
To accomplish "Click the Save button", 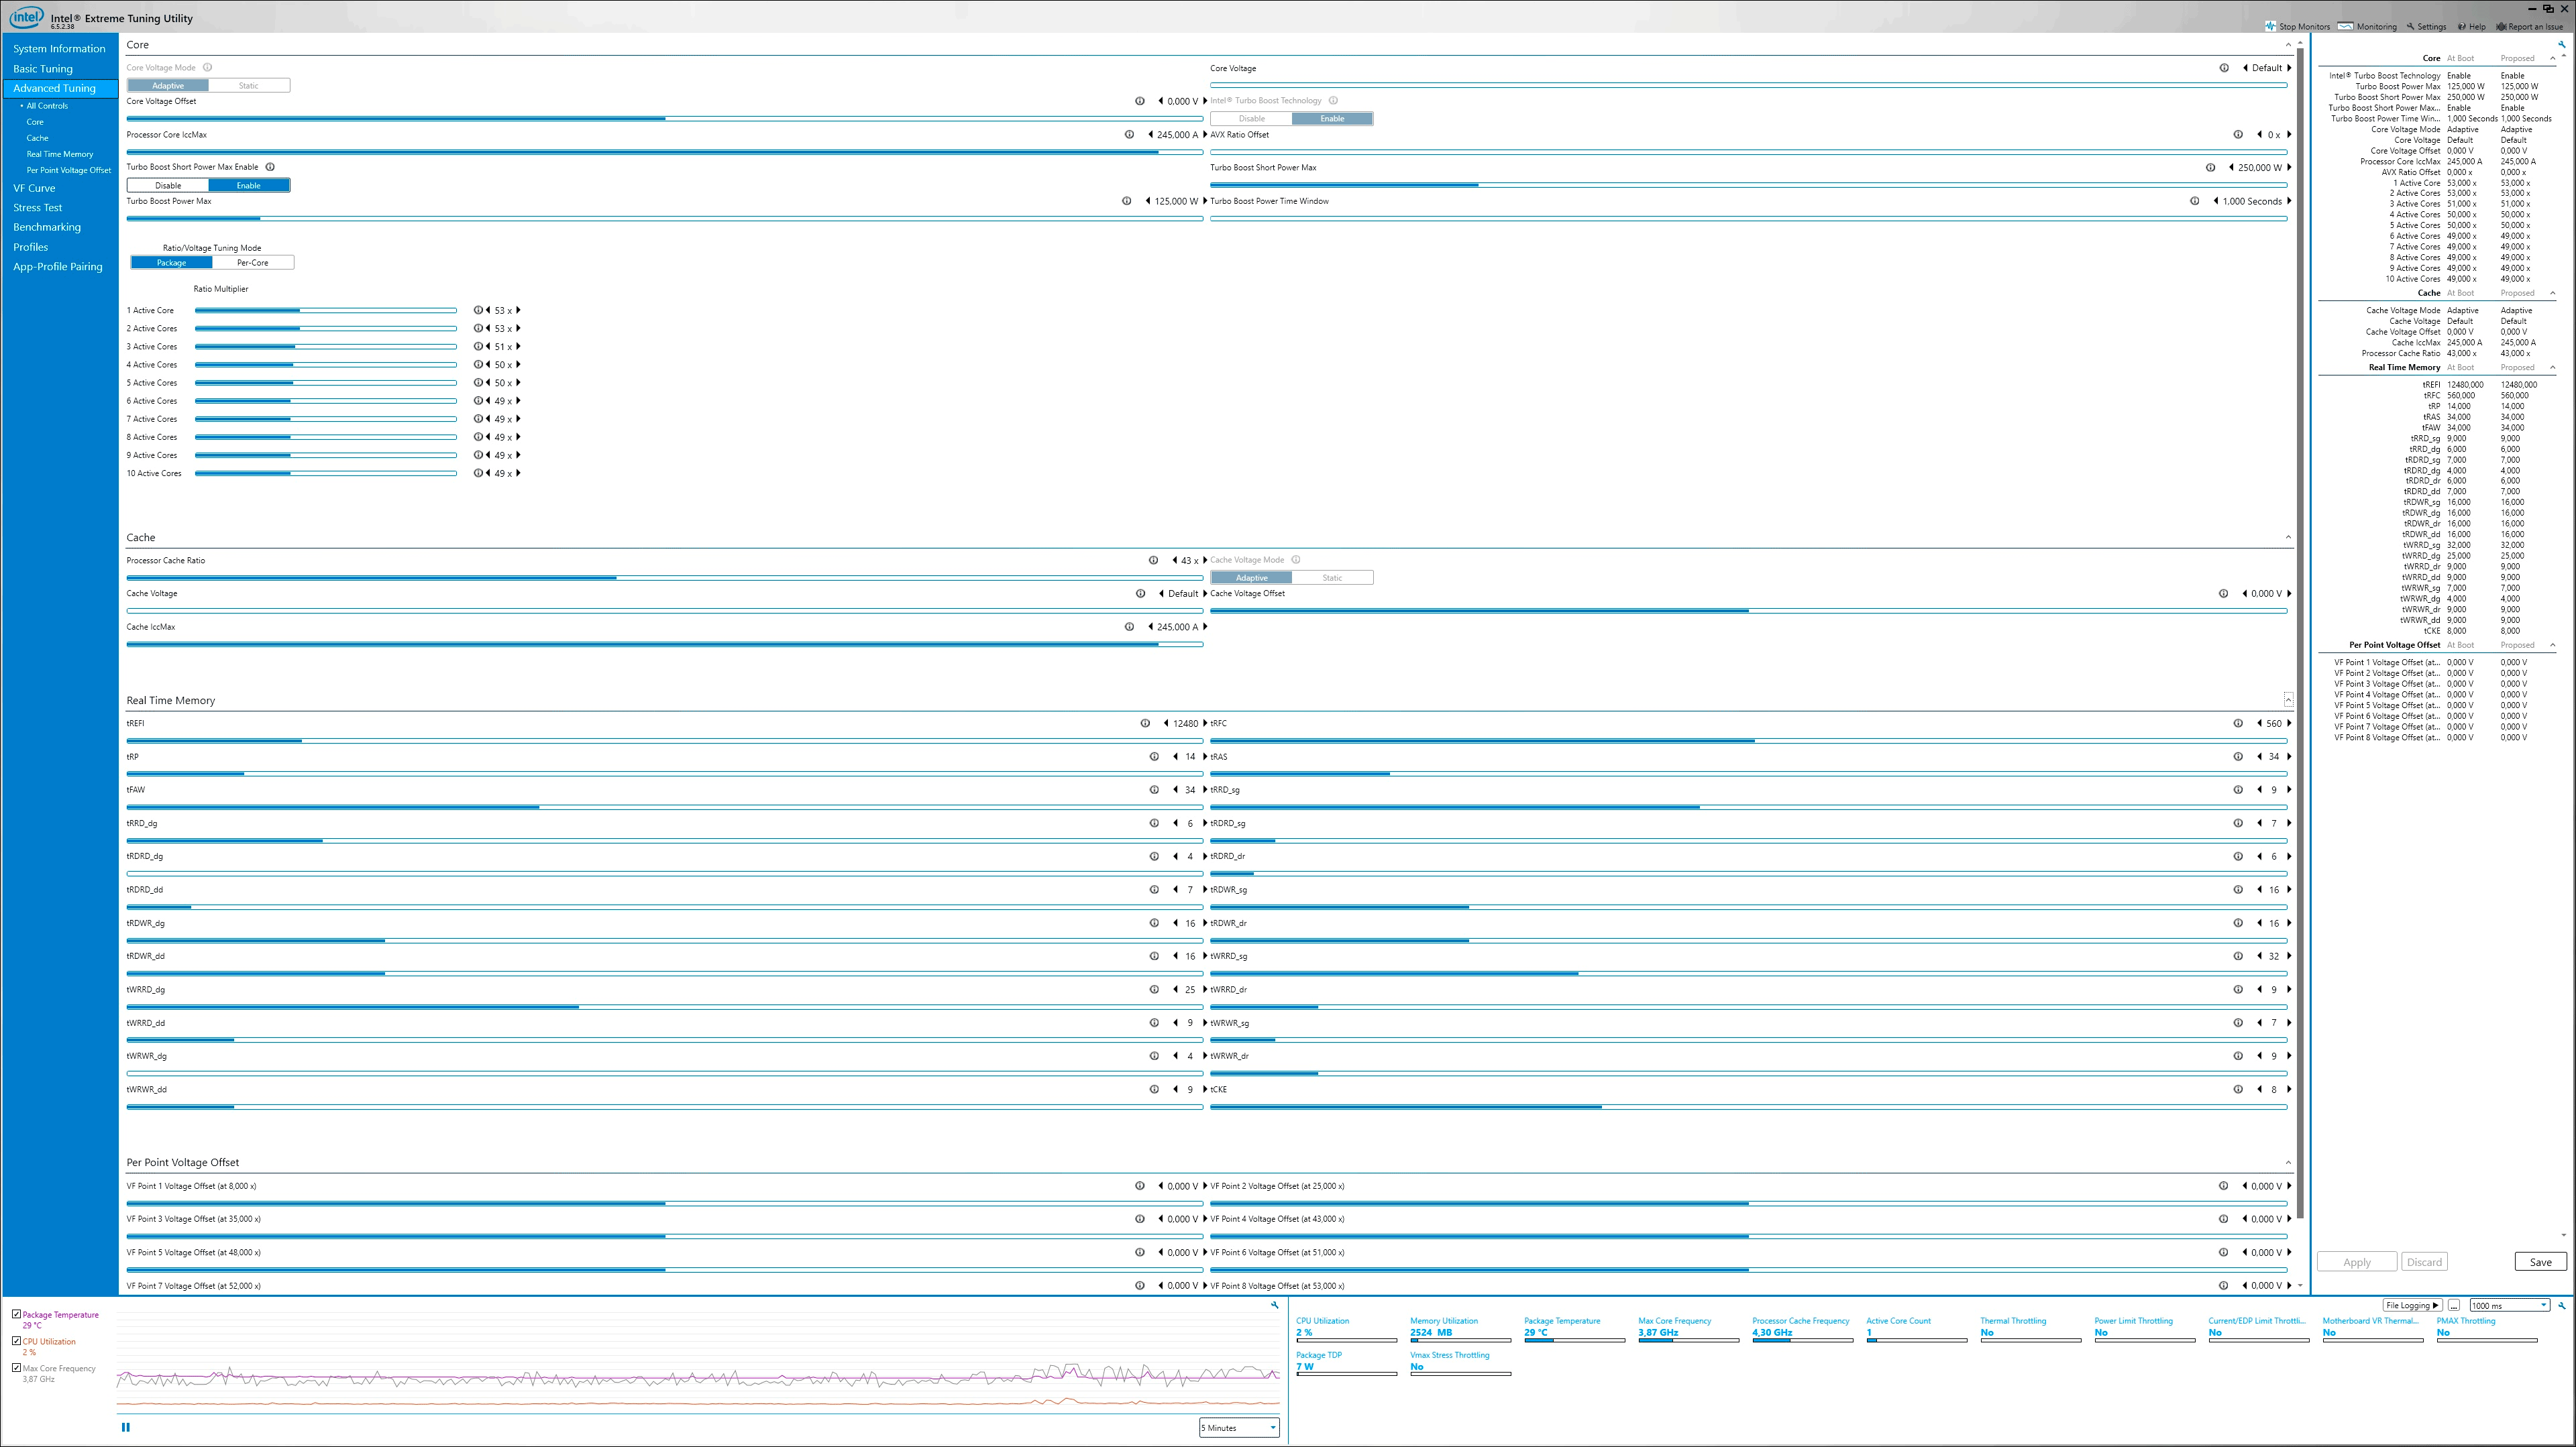I will click(2540, 1262).
